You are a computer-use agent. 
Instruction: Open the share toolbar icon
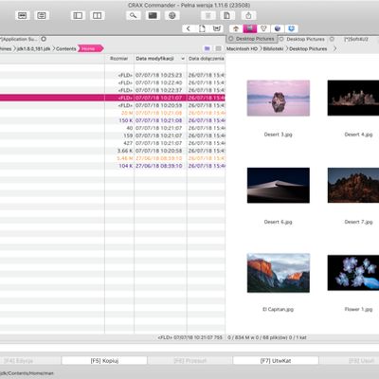(248, 15)
